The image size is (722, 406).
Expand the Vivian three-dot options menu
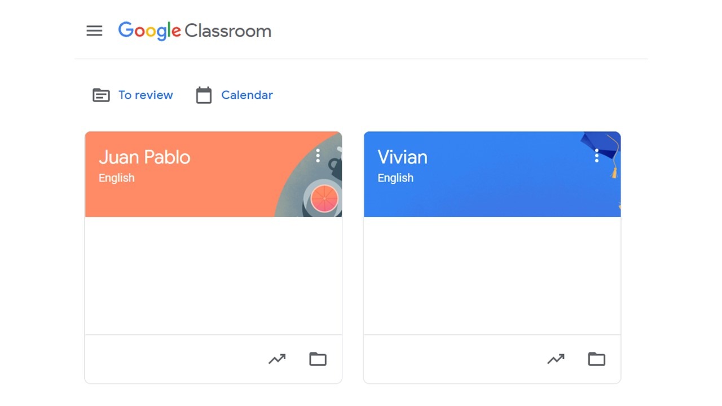pos(597,156)
